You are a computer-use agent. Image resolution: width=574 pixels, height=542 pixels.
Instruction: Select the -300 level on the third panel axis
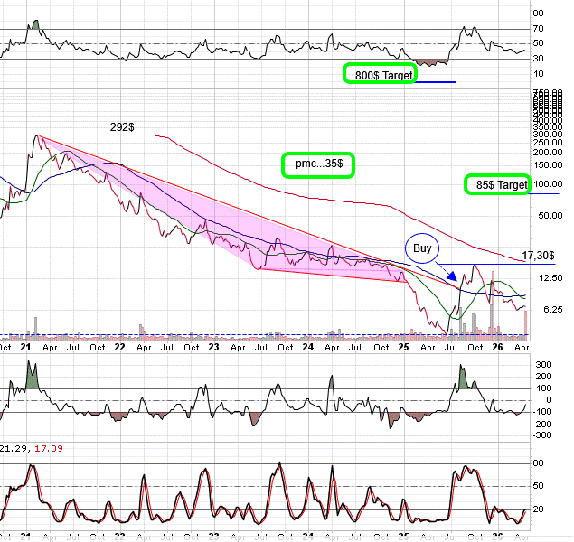(542, 435)
